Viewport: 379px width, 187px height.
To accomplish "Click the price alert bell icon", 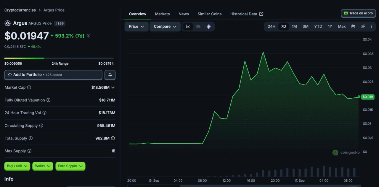I will [110, 75].
